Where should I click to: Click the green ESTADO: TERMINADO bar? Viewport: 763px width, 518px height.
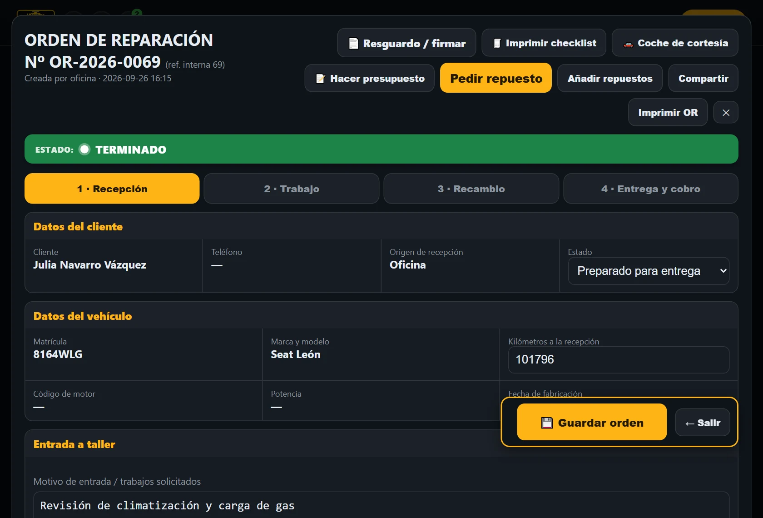(381, 149)
